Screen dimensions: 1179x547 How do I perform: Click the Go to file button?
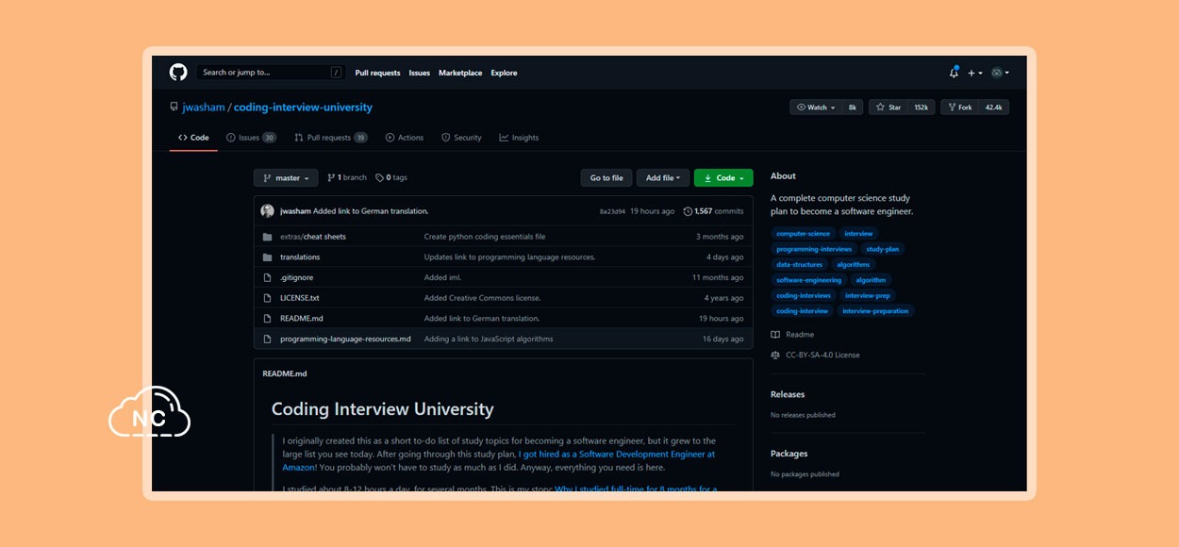[606, 178]
